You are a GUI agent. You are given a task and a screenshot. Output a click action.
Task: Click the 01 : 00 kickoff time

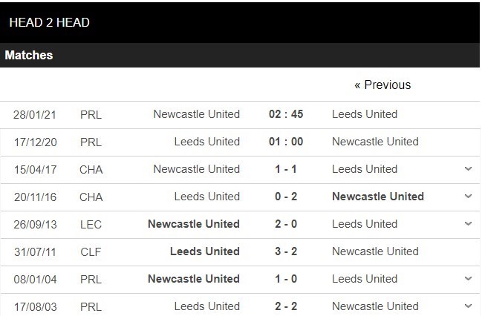(x=286, y=142)
